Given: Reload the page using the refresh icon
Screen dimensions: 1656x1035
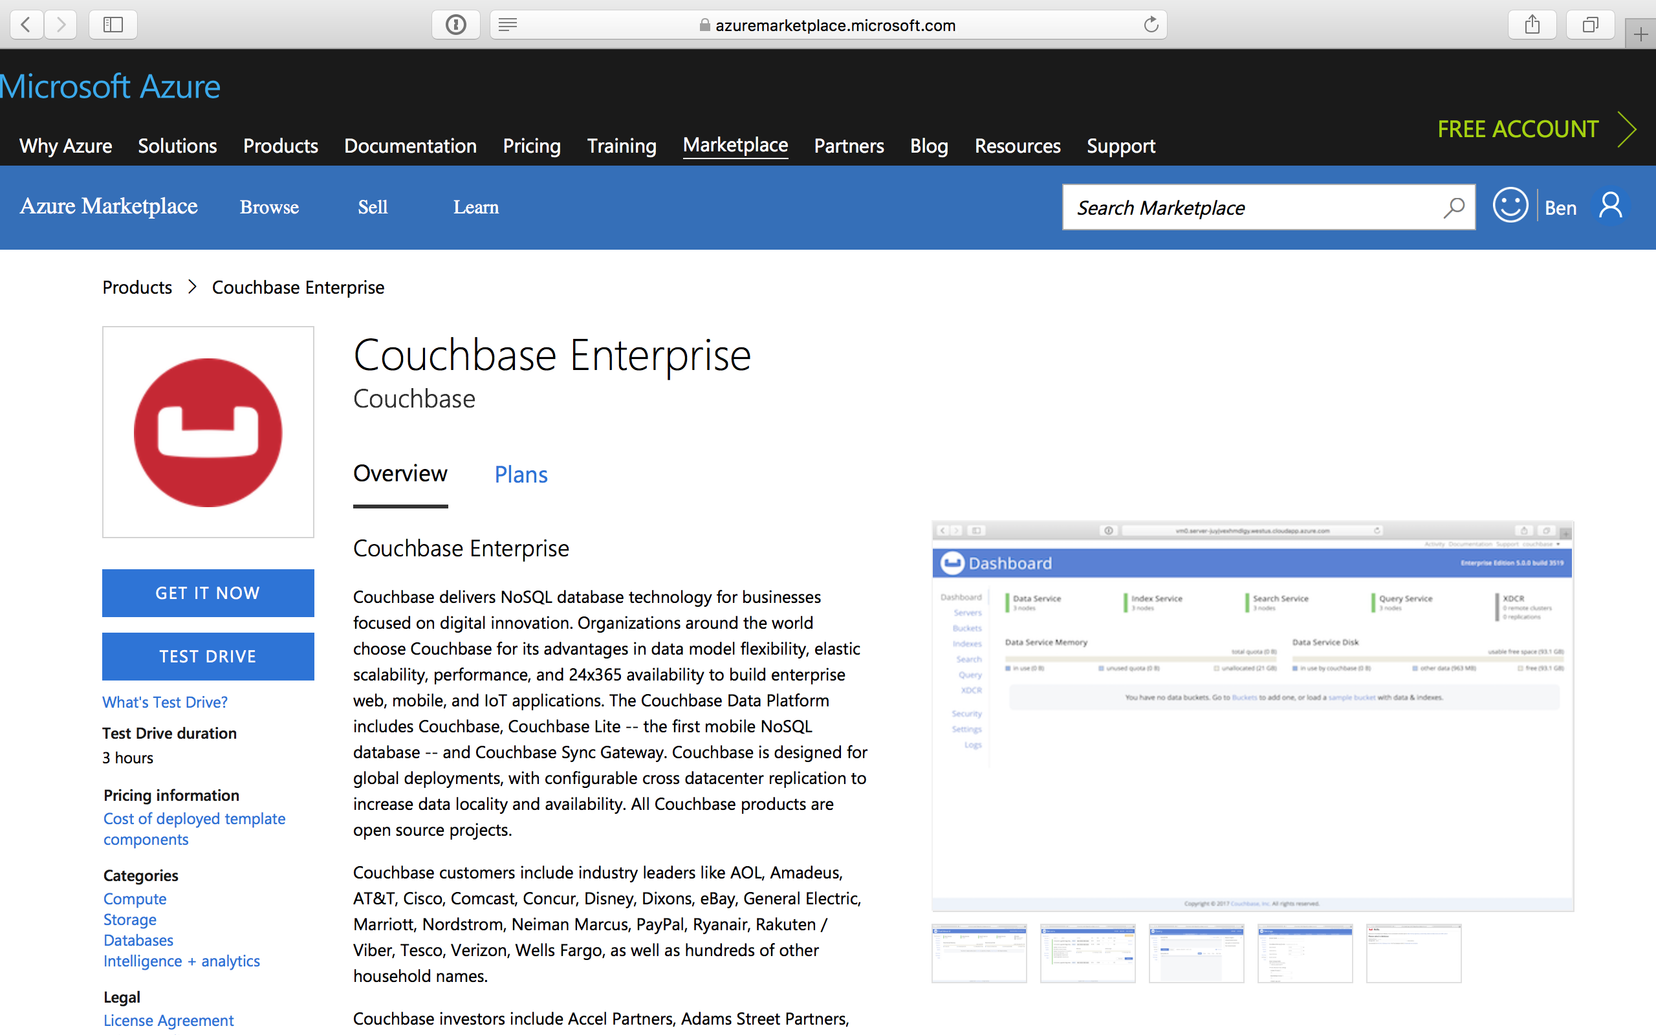Looking at the screenshot, I should (1150, 25).
